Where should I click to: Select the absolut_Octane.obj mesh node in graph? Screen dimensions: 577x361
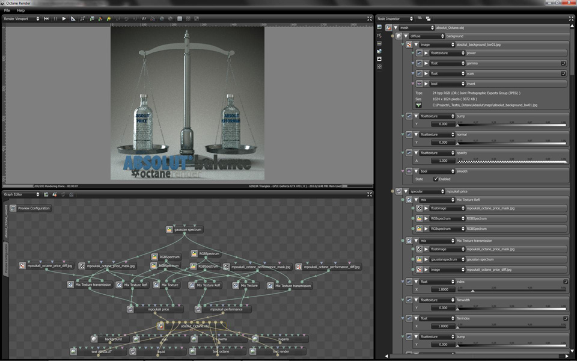point(191,326)
